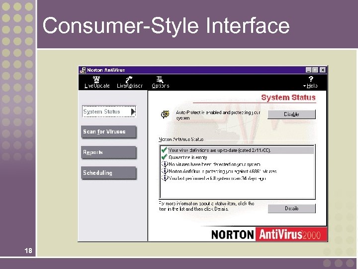Viewport: 358px width, 269px height.
Task: Select the System Status tab
Action: (x=109, y=112)
